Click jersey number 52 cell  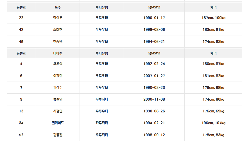pos(21,135)
